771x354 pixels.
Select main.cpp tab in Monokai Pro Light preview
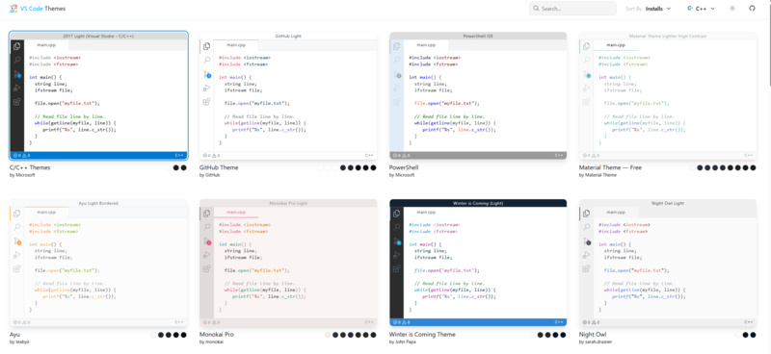tap(236, 212)
